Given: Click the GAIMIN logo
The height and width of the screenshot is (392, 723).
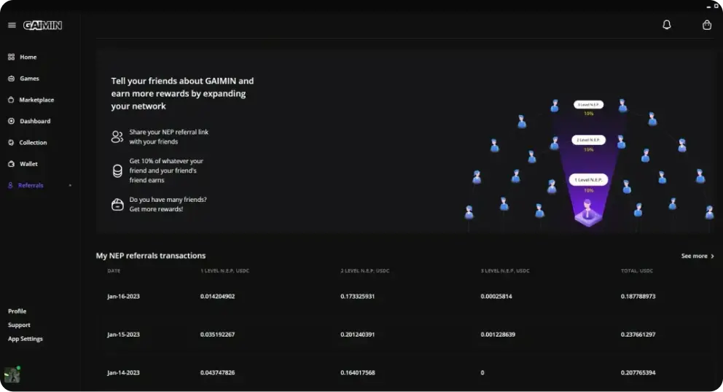Looking at the screenshot, I should (x=42, y=26).
